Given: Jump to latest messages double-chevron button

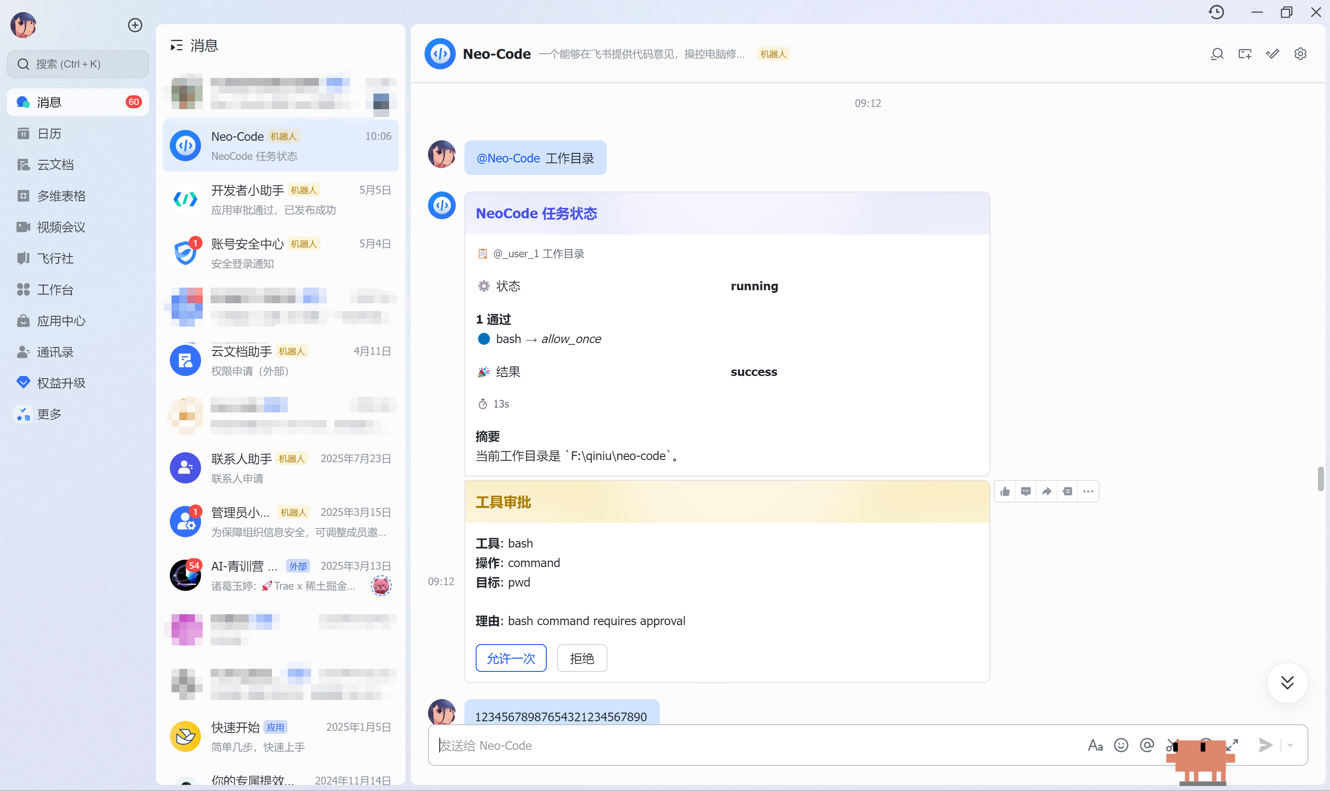Looking at the screenshot, I should pos(1288,683).
